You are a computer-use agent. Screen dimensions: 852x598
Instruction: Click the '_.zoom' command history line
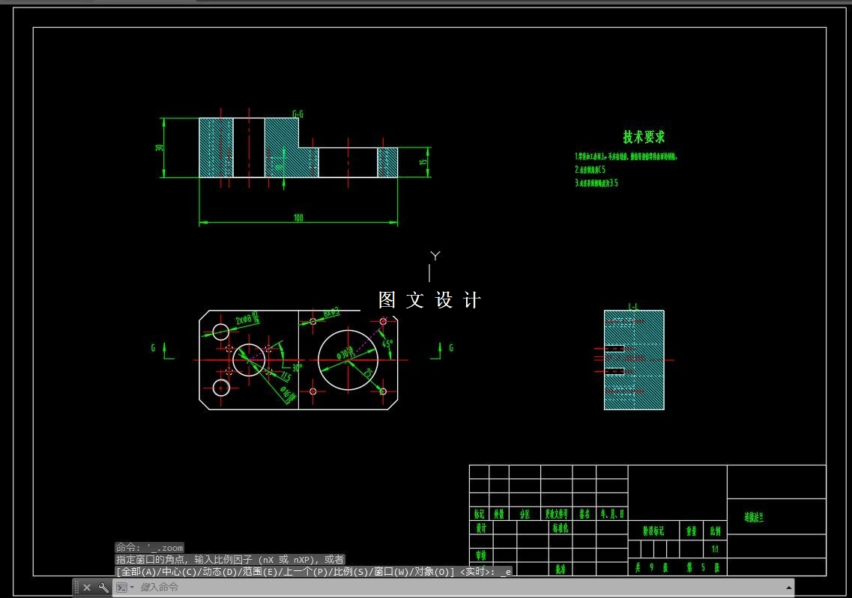coord(149,548)
